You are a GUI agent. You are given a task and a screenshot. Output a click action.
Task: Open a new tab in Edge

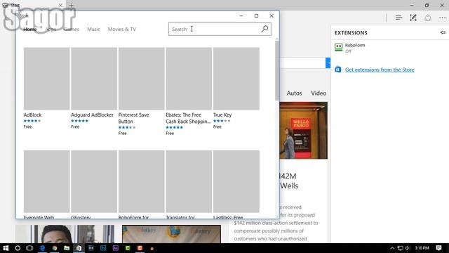point(71,5)
